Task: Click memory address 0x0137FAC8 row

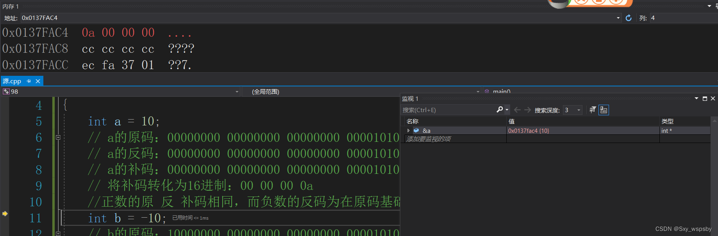Action: coord(35,48)
